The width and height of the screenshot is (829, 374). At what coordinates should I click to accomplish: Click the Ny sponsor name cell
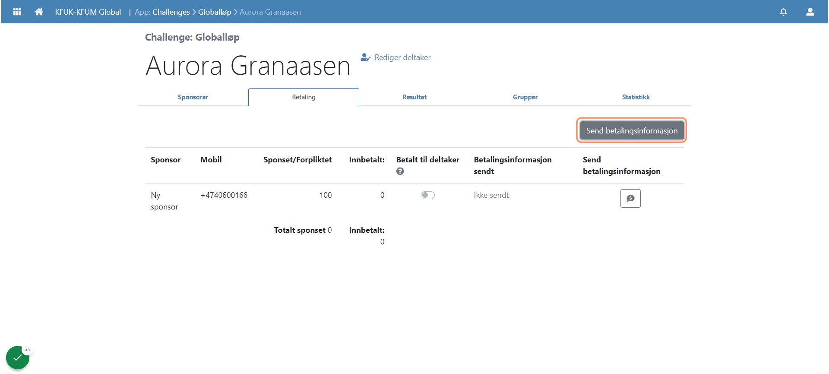coord(165,201)
